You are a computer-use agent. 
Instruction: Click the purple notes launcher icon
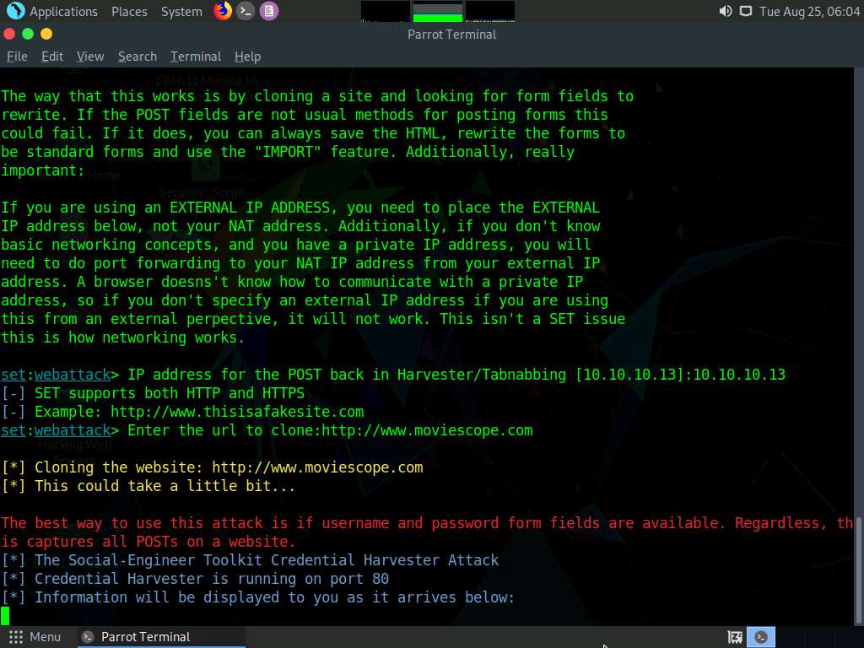(269, 11)
